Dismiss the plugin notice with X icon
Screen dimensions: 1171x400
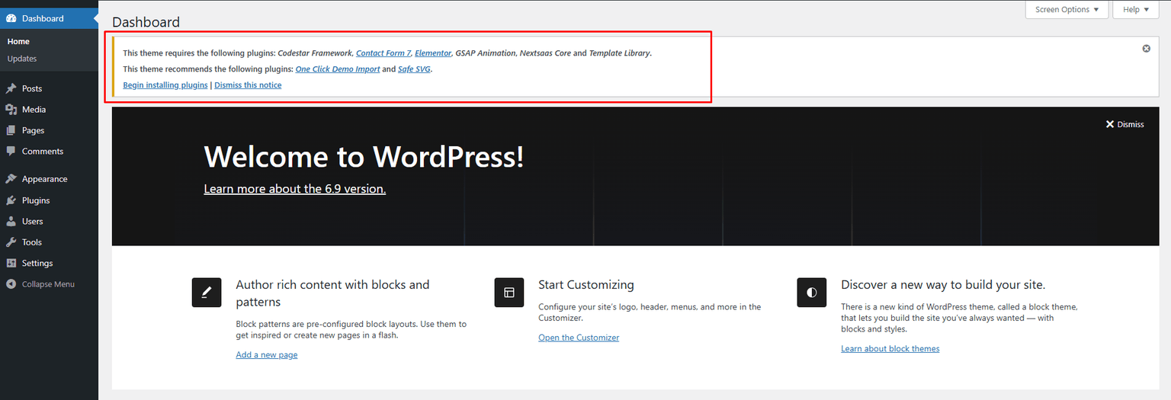pyautogui.click(x=1146, y=49)
